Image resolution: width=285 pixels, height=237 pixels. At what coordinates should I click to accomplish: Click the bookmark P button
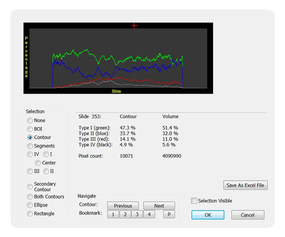169,214
